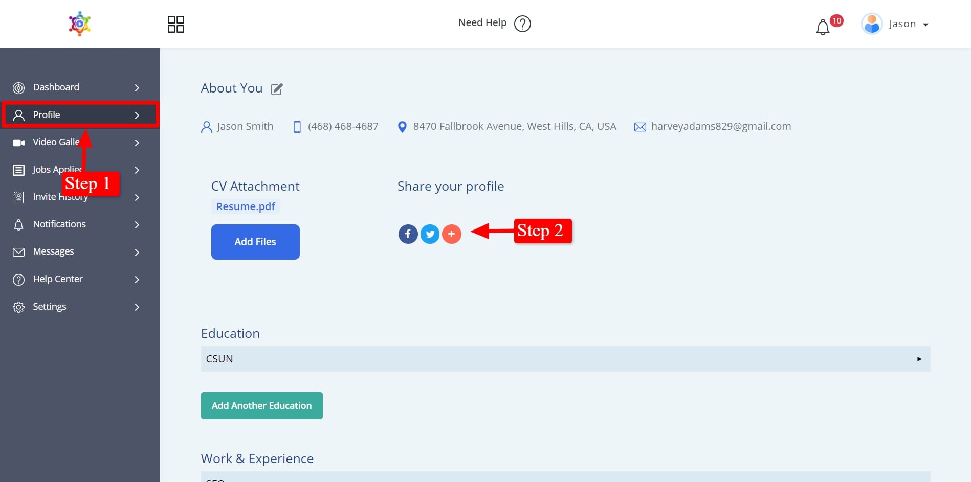This screenshot has width=971, height=482.
Task: Open the notifications bell icon
Action: tap(823, 27)
